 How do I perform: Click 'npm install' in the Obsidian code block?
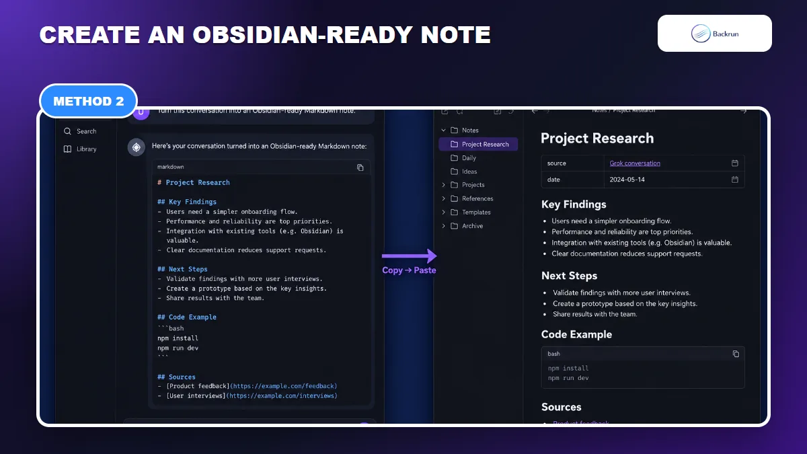click(x=568, y=368)
